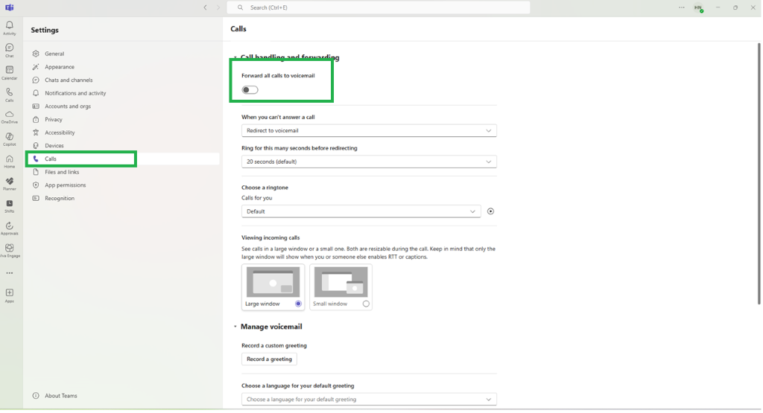Open Shifts from the left rail
The image size is (763, 413).
pyautogui.click(x=9, y=207)
